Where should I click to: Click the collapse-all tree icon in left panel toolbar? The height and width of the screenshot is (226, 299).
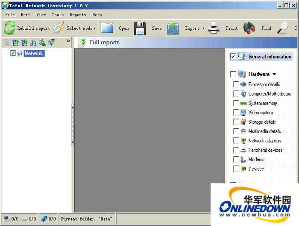tap(24, 43)
